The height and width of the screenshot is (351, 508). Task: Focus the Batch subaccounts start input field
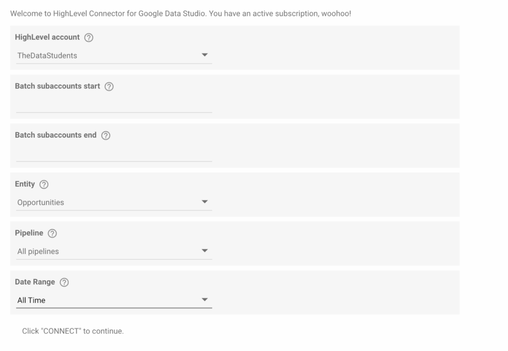coord(114,105)
